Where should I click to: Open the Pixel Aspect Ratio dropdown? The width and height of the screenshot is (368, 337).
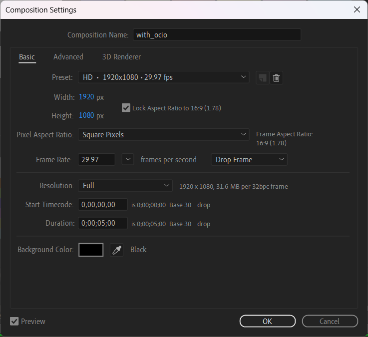pyautogui.click(x=164, y=134)
